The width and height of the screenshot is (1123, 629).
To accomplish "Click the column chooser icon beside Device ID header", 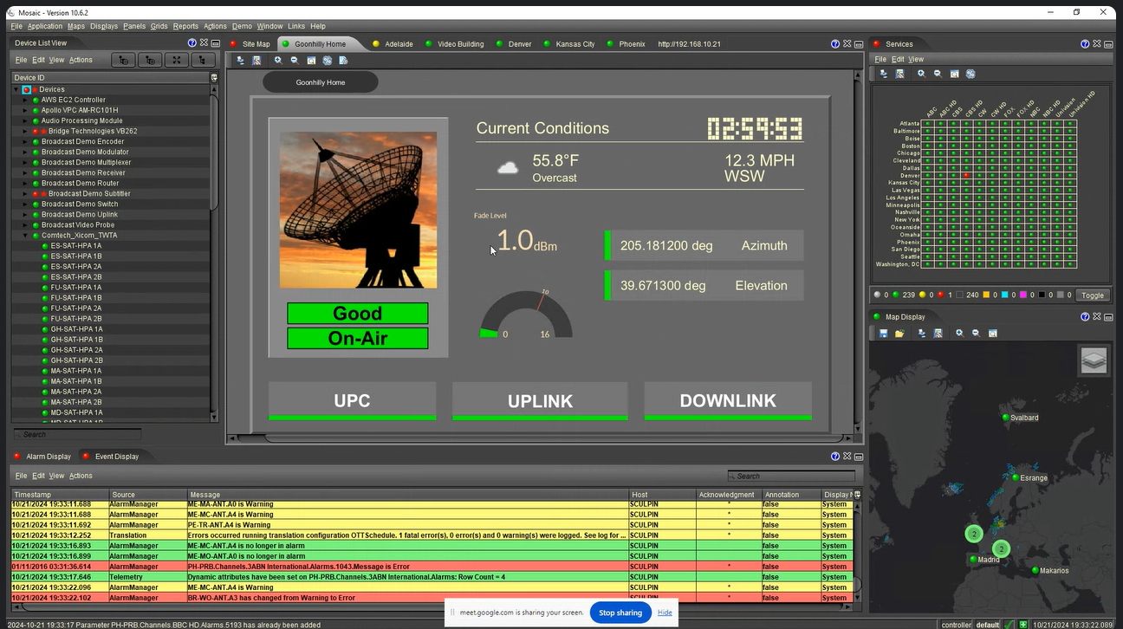I will 214,78.
